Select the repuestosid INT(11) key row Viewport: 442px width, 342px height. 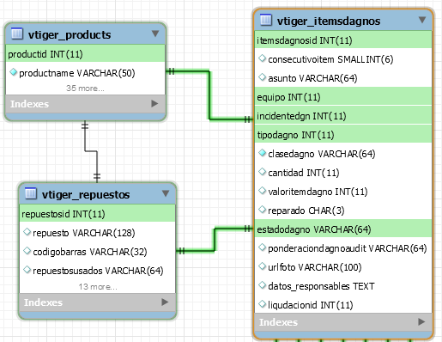pyautogui.click(x=97, y=214)
